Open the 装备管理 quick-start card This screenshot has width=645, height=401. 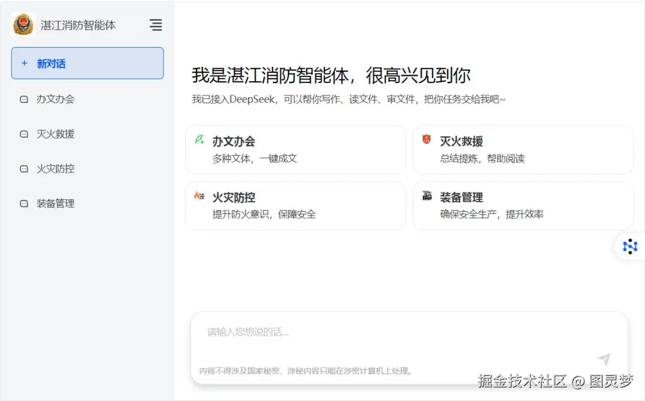[523, 205]
